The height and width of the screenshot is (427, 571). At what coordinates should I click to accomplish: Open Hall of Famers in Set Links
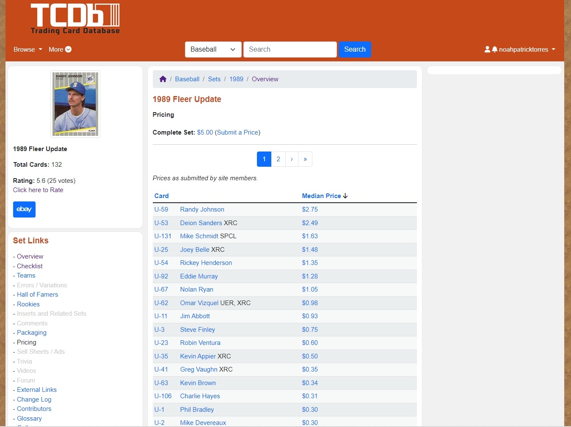point(37,295)
